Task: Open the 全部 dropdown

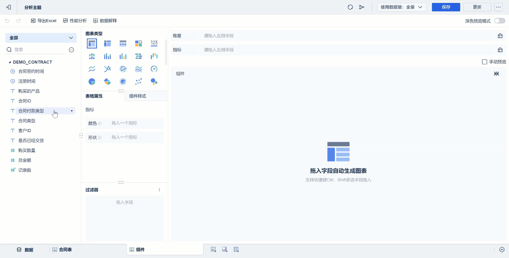Action: pyautogui.click(x=41, y=38)
